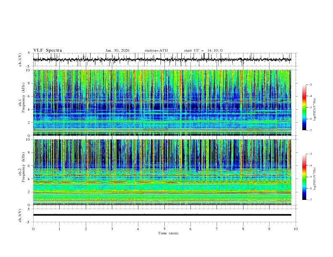333x257 pixels.
Task: Select the station=ATH label
Action: pyautogui.click(x=156, y=50)
